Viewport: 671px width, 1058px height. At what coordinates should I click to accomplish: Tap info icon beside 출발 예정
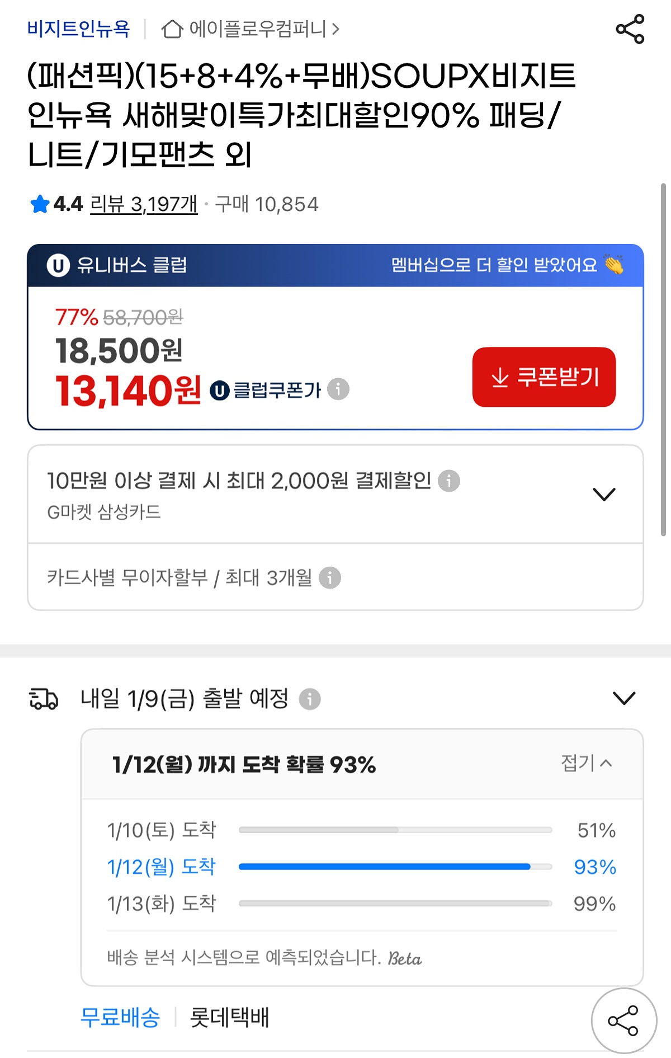tap(310, 699)
